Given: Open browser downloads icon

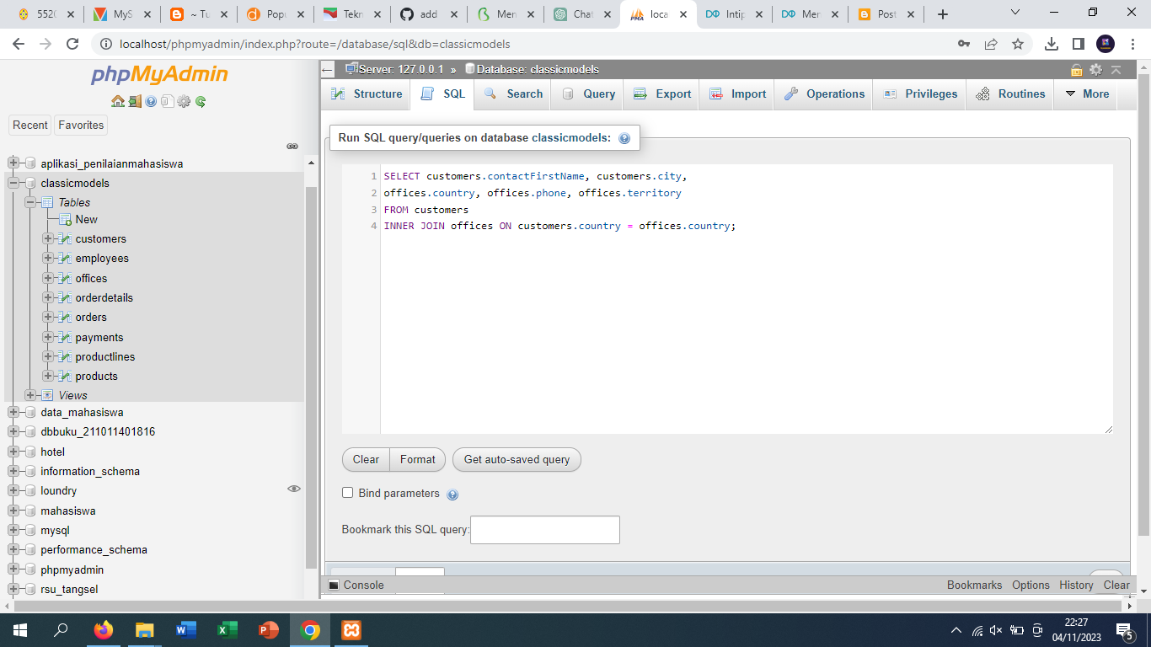Looking at the screenshot, I should (x=1052, y=44).
